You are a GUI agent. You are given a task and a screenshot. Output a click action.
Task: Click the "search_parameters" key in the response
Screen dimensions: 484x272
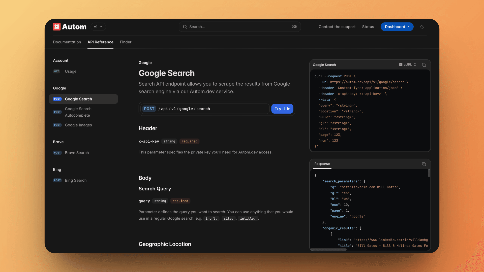(x=341, y=181)
